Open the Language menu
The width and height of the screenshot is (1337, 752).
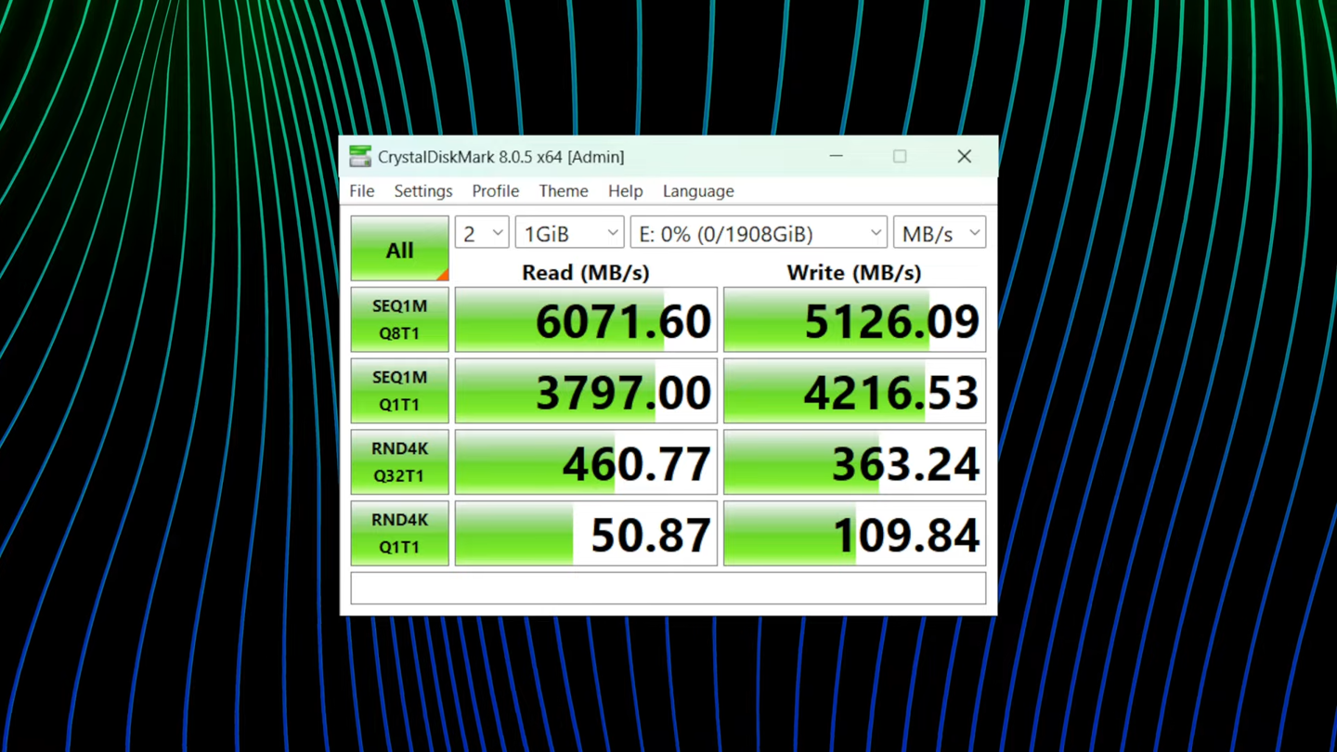click(697, 190)
